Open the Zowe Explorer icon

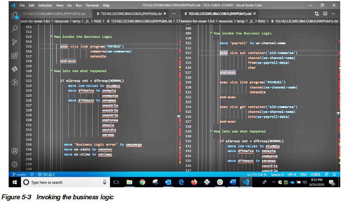pyautogui.click(x=15, y=69)
